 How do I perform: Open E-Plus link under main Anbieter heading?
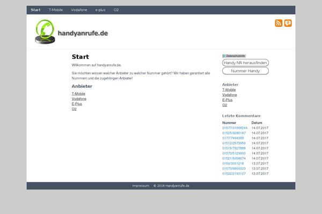(77, 104)
